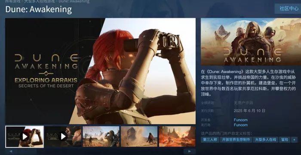Click the Dune: Awakening breadcrumb link

coord(74,2)
